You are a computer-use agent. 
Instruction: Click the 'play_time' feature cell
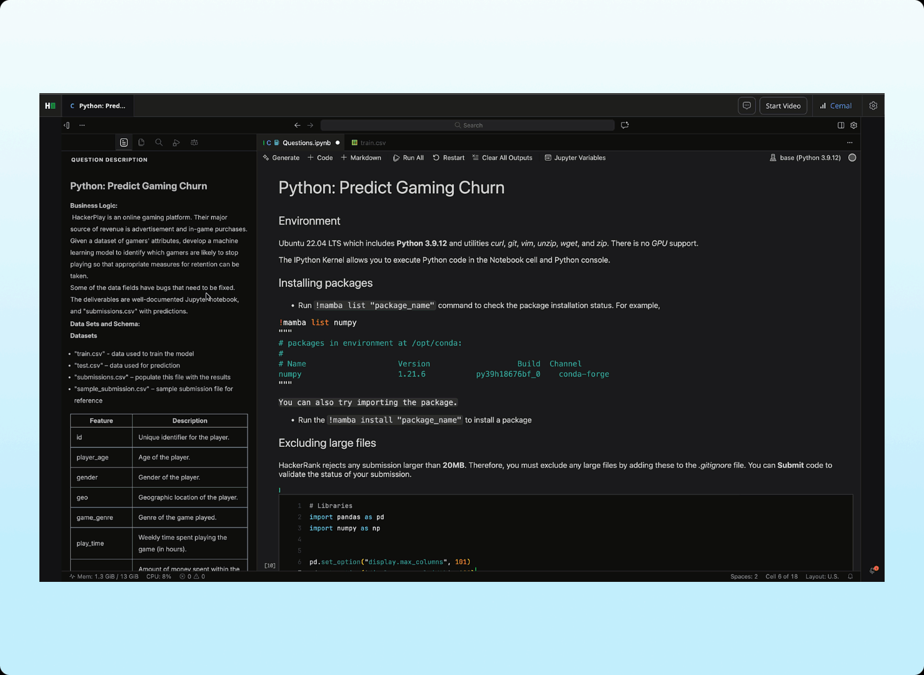(x=101, y=543)
